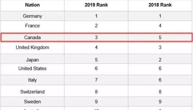Select the United Kingdom cell

tap(33, 47)
